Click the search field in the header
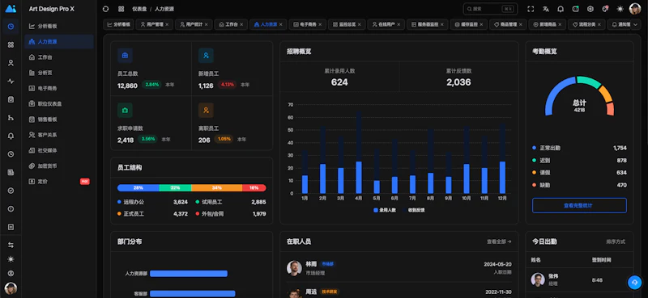The image size is (648, 298). point(490,9)
